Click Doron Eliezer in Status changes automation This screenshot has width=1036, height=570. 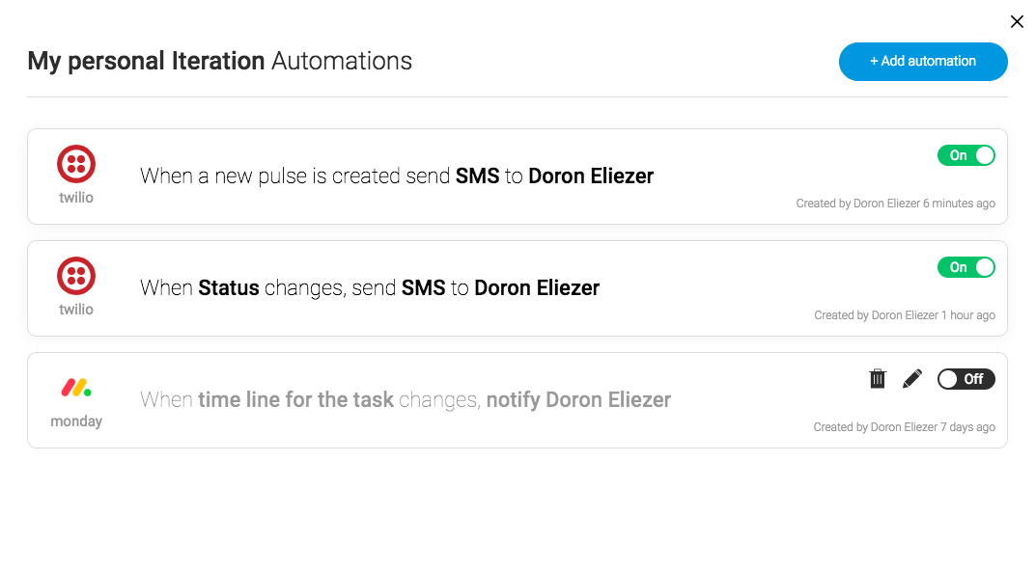[x=537, y=288]
